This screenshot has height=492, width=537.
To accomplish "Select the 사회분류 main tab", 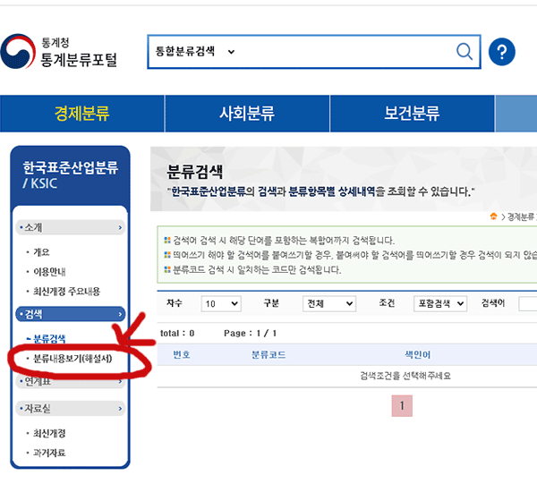I will (247, 114).
